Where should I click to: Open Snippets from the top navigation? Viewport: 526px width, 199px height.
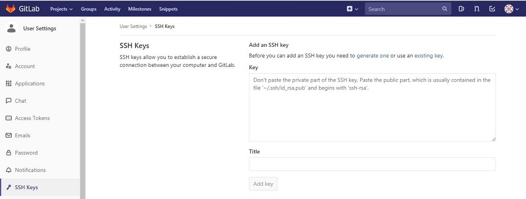click(x=168, y=9)
